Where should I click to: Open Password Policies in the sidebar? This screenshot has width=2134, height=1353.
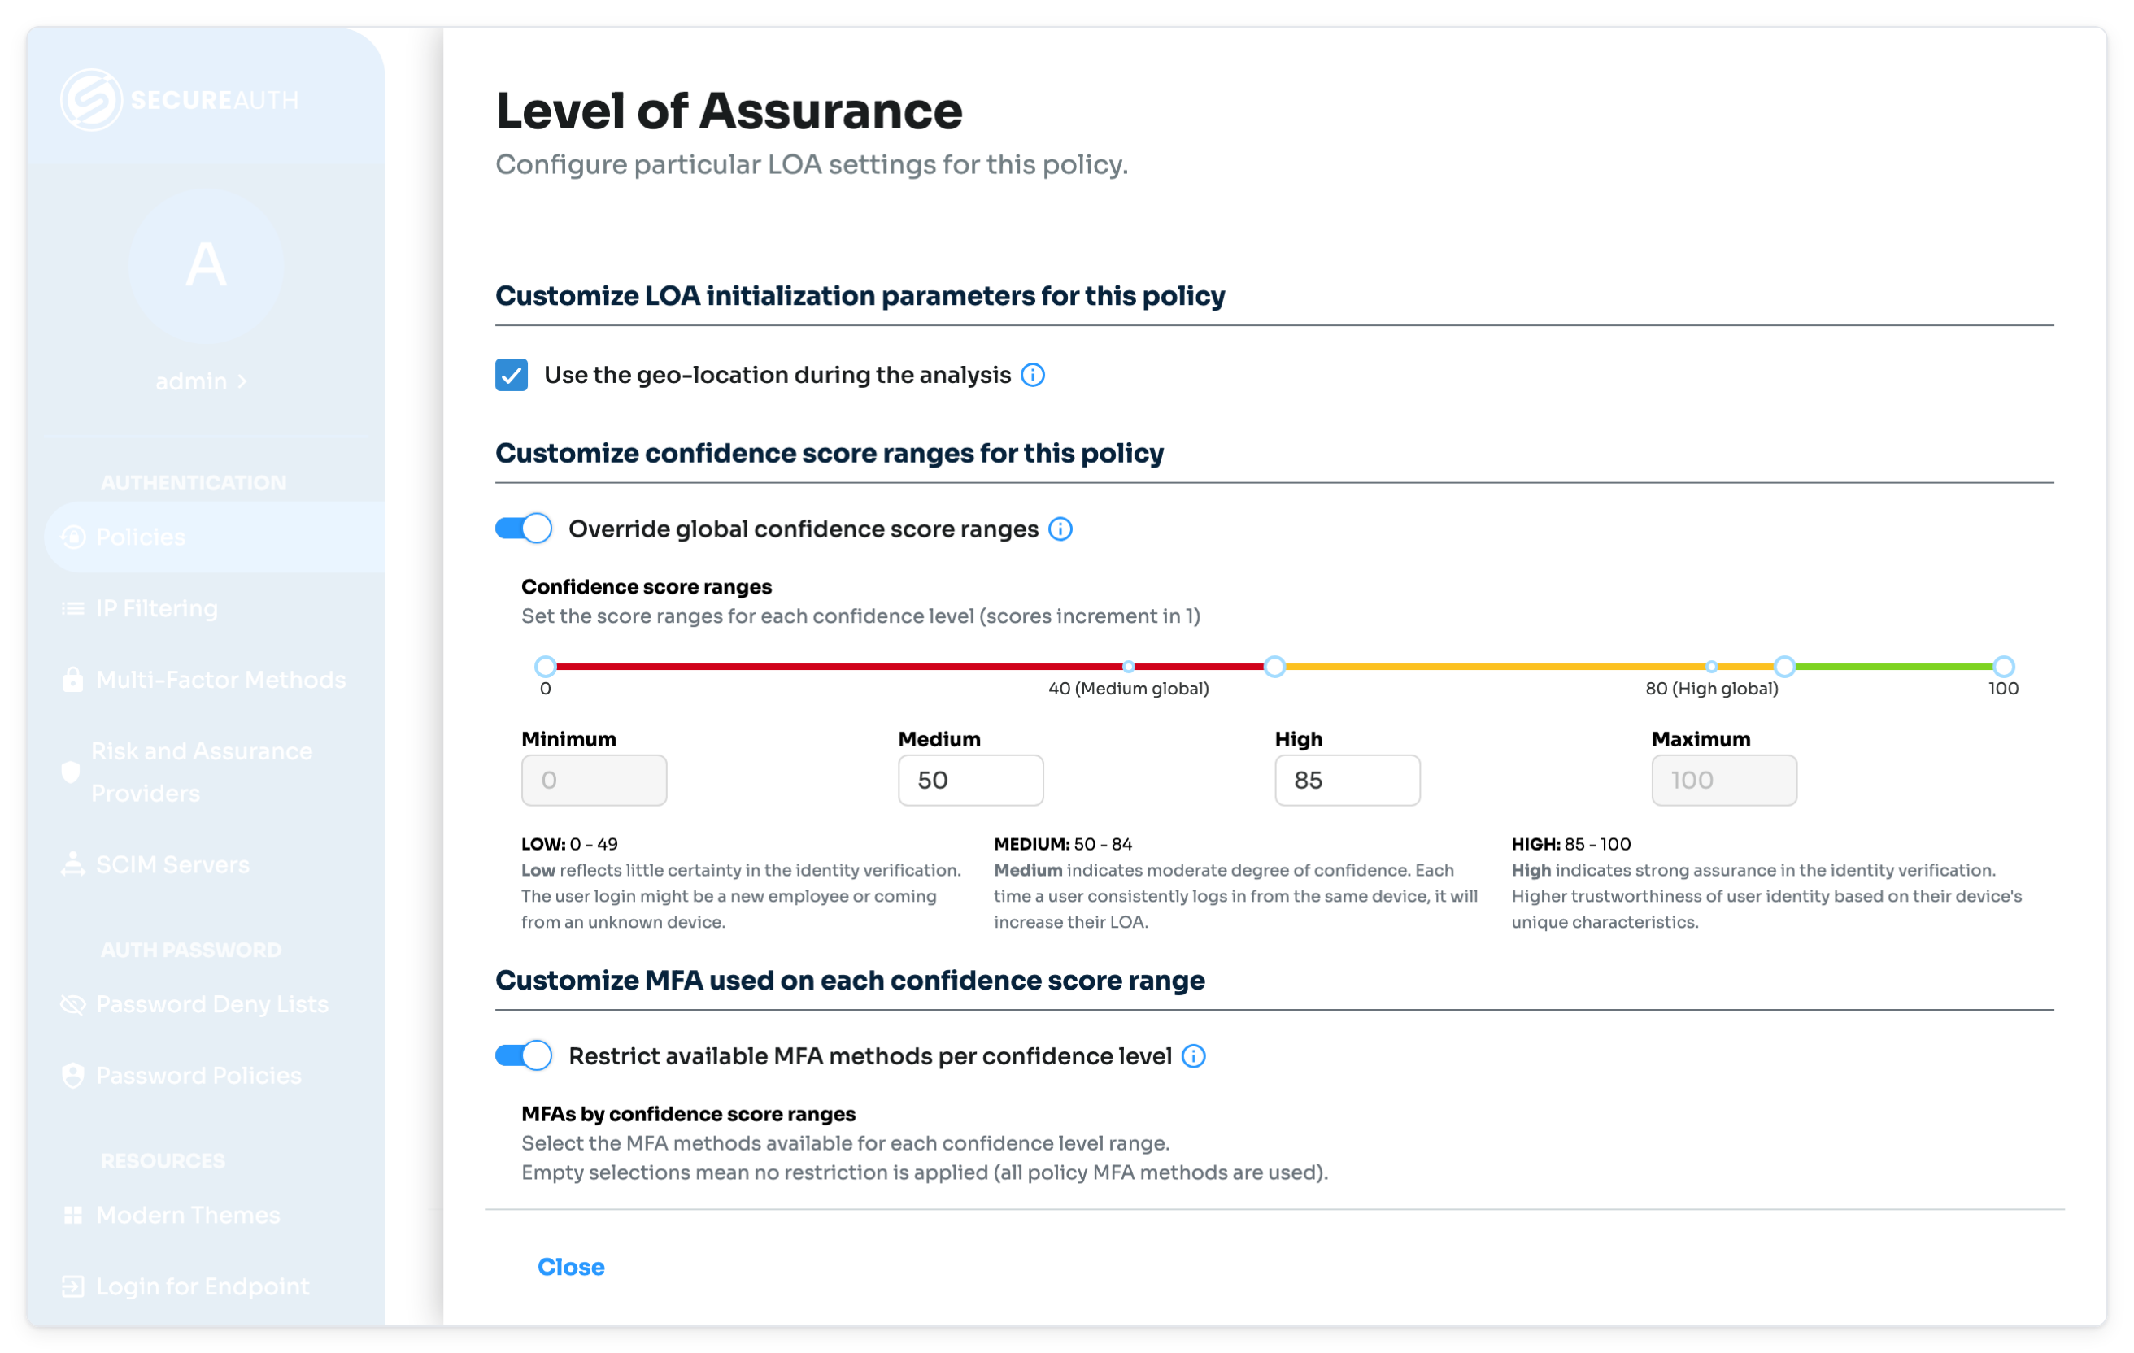coord(215,1076)
